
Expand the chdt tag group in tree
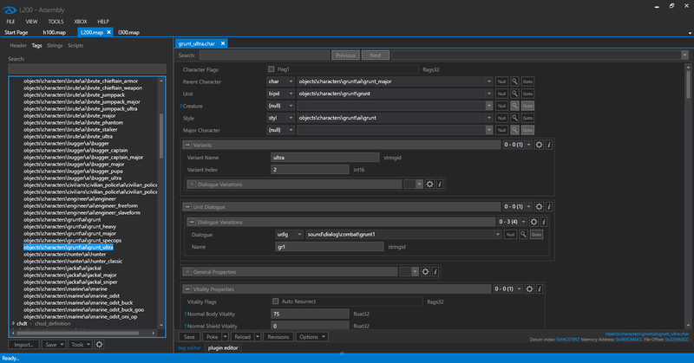tap(12, 323)
